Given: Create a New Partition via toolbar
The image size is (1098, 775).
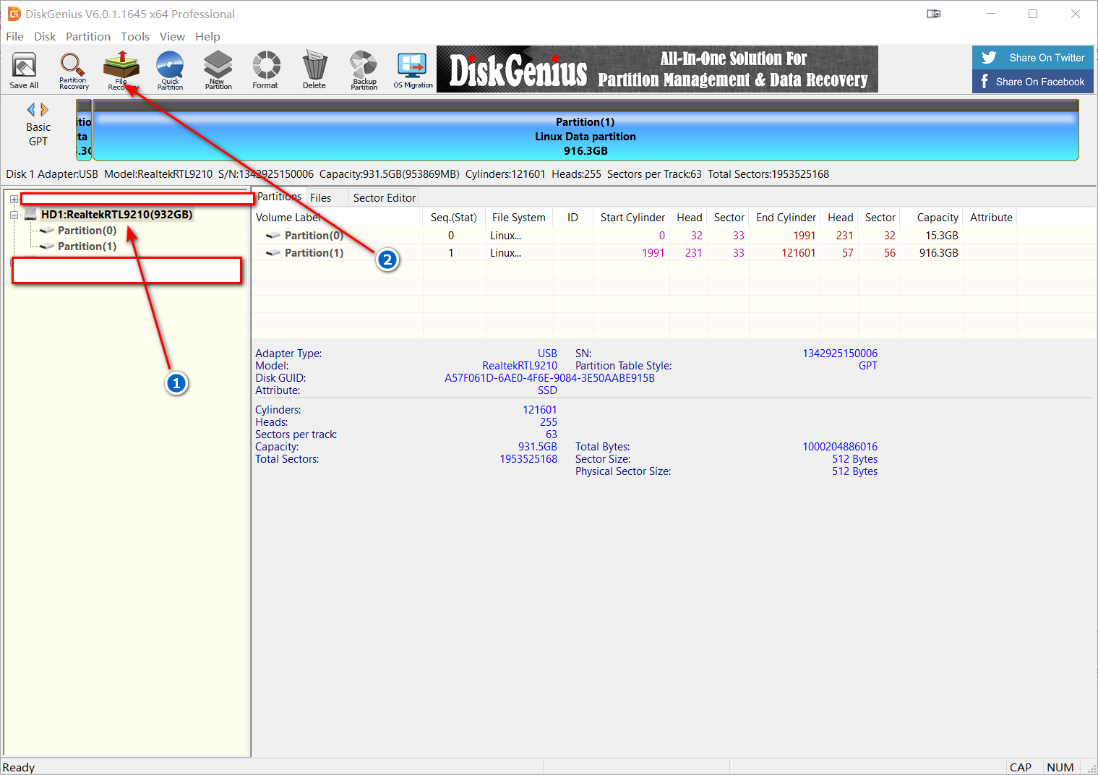Looking at the screenshot, I should [x=218, y=71].
